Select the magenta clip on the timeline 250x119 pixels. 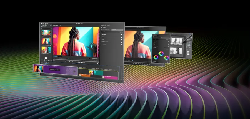click(110, 78)
